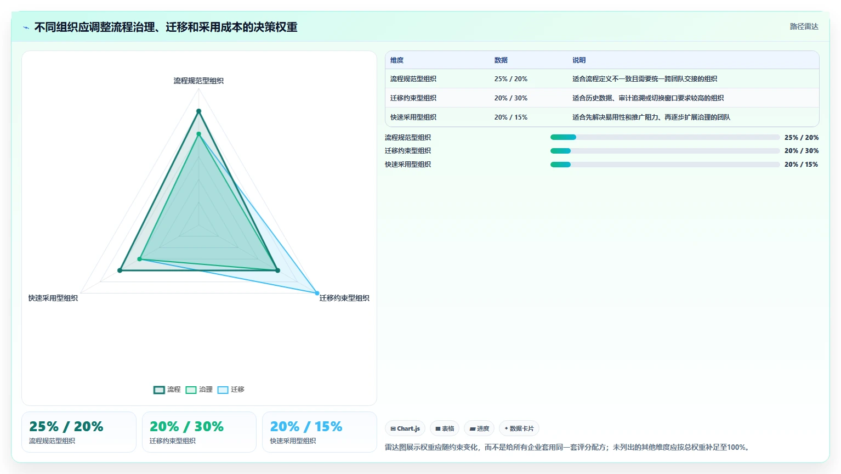
Task: Click the 20% / 15% value beside the third progress bar
Action: [x=802, y=165]
